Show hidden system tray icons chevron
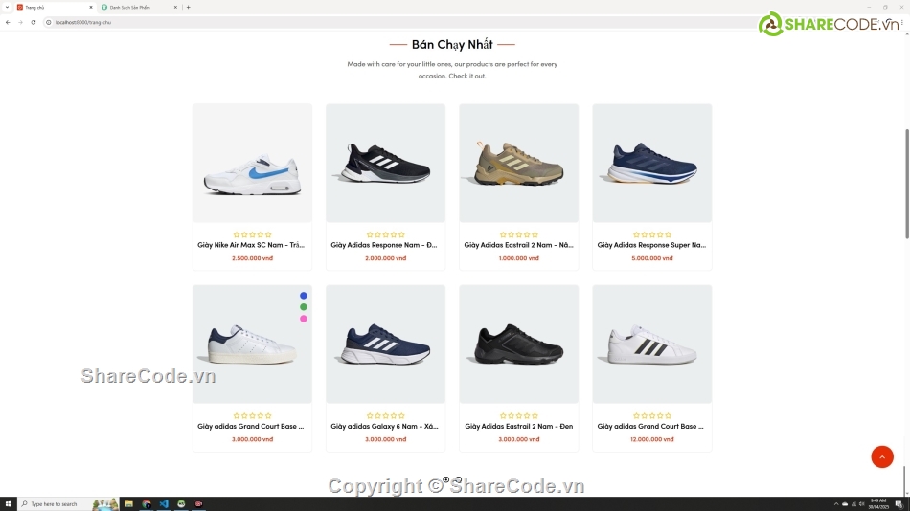The image size is (910, 511). pyautogui.click(x=836, y=504)
